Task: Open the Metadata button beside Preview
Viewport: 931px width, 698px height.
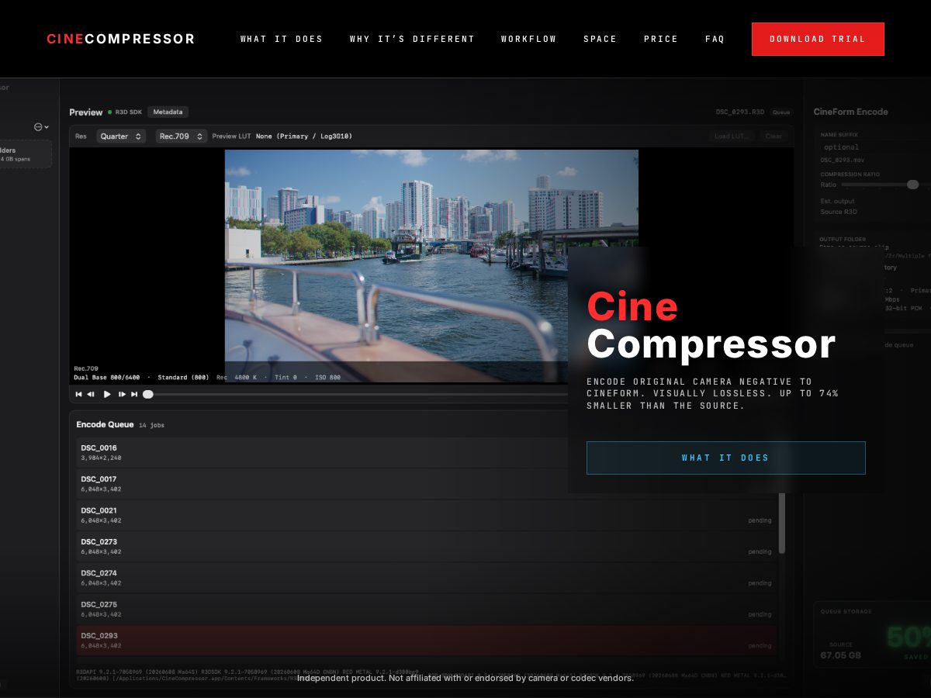Action: tap(168, 112)
